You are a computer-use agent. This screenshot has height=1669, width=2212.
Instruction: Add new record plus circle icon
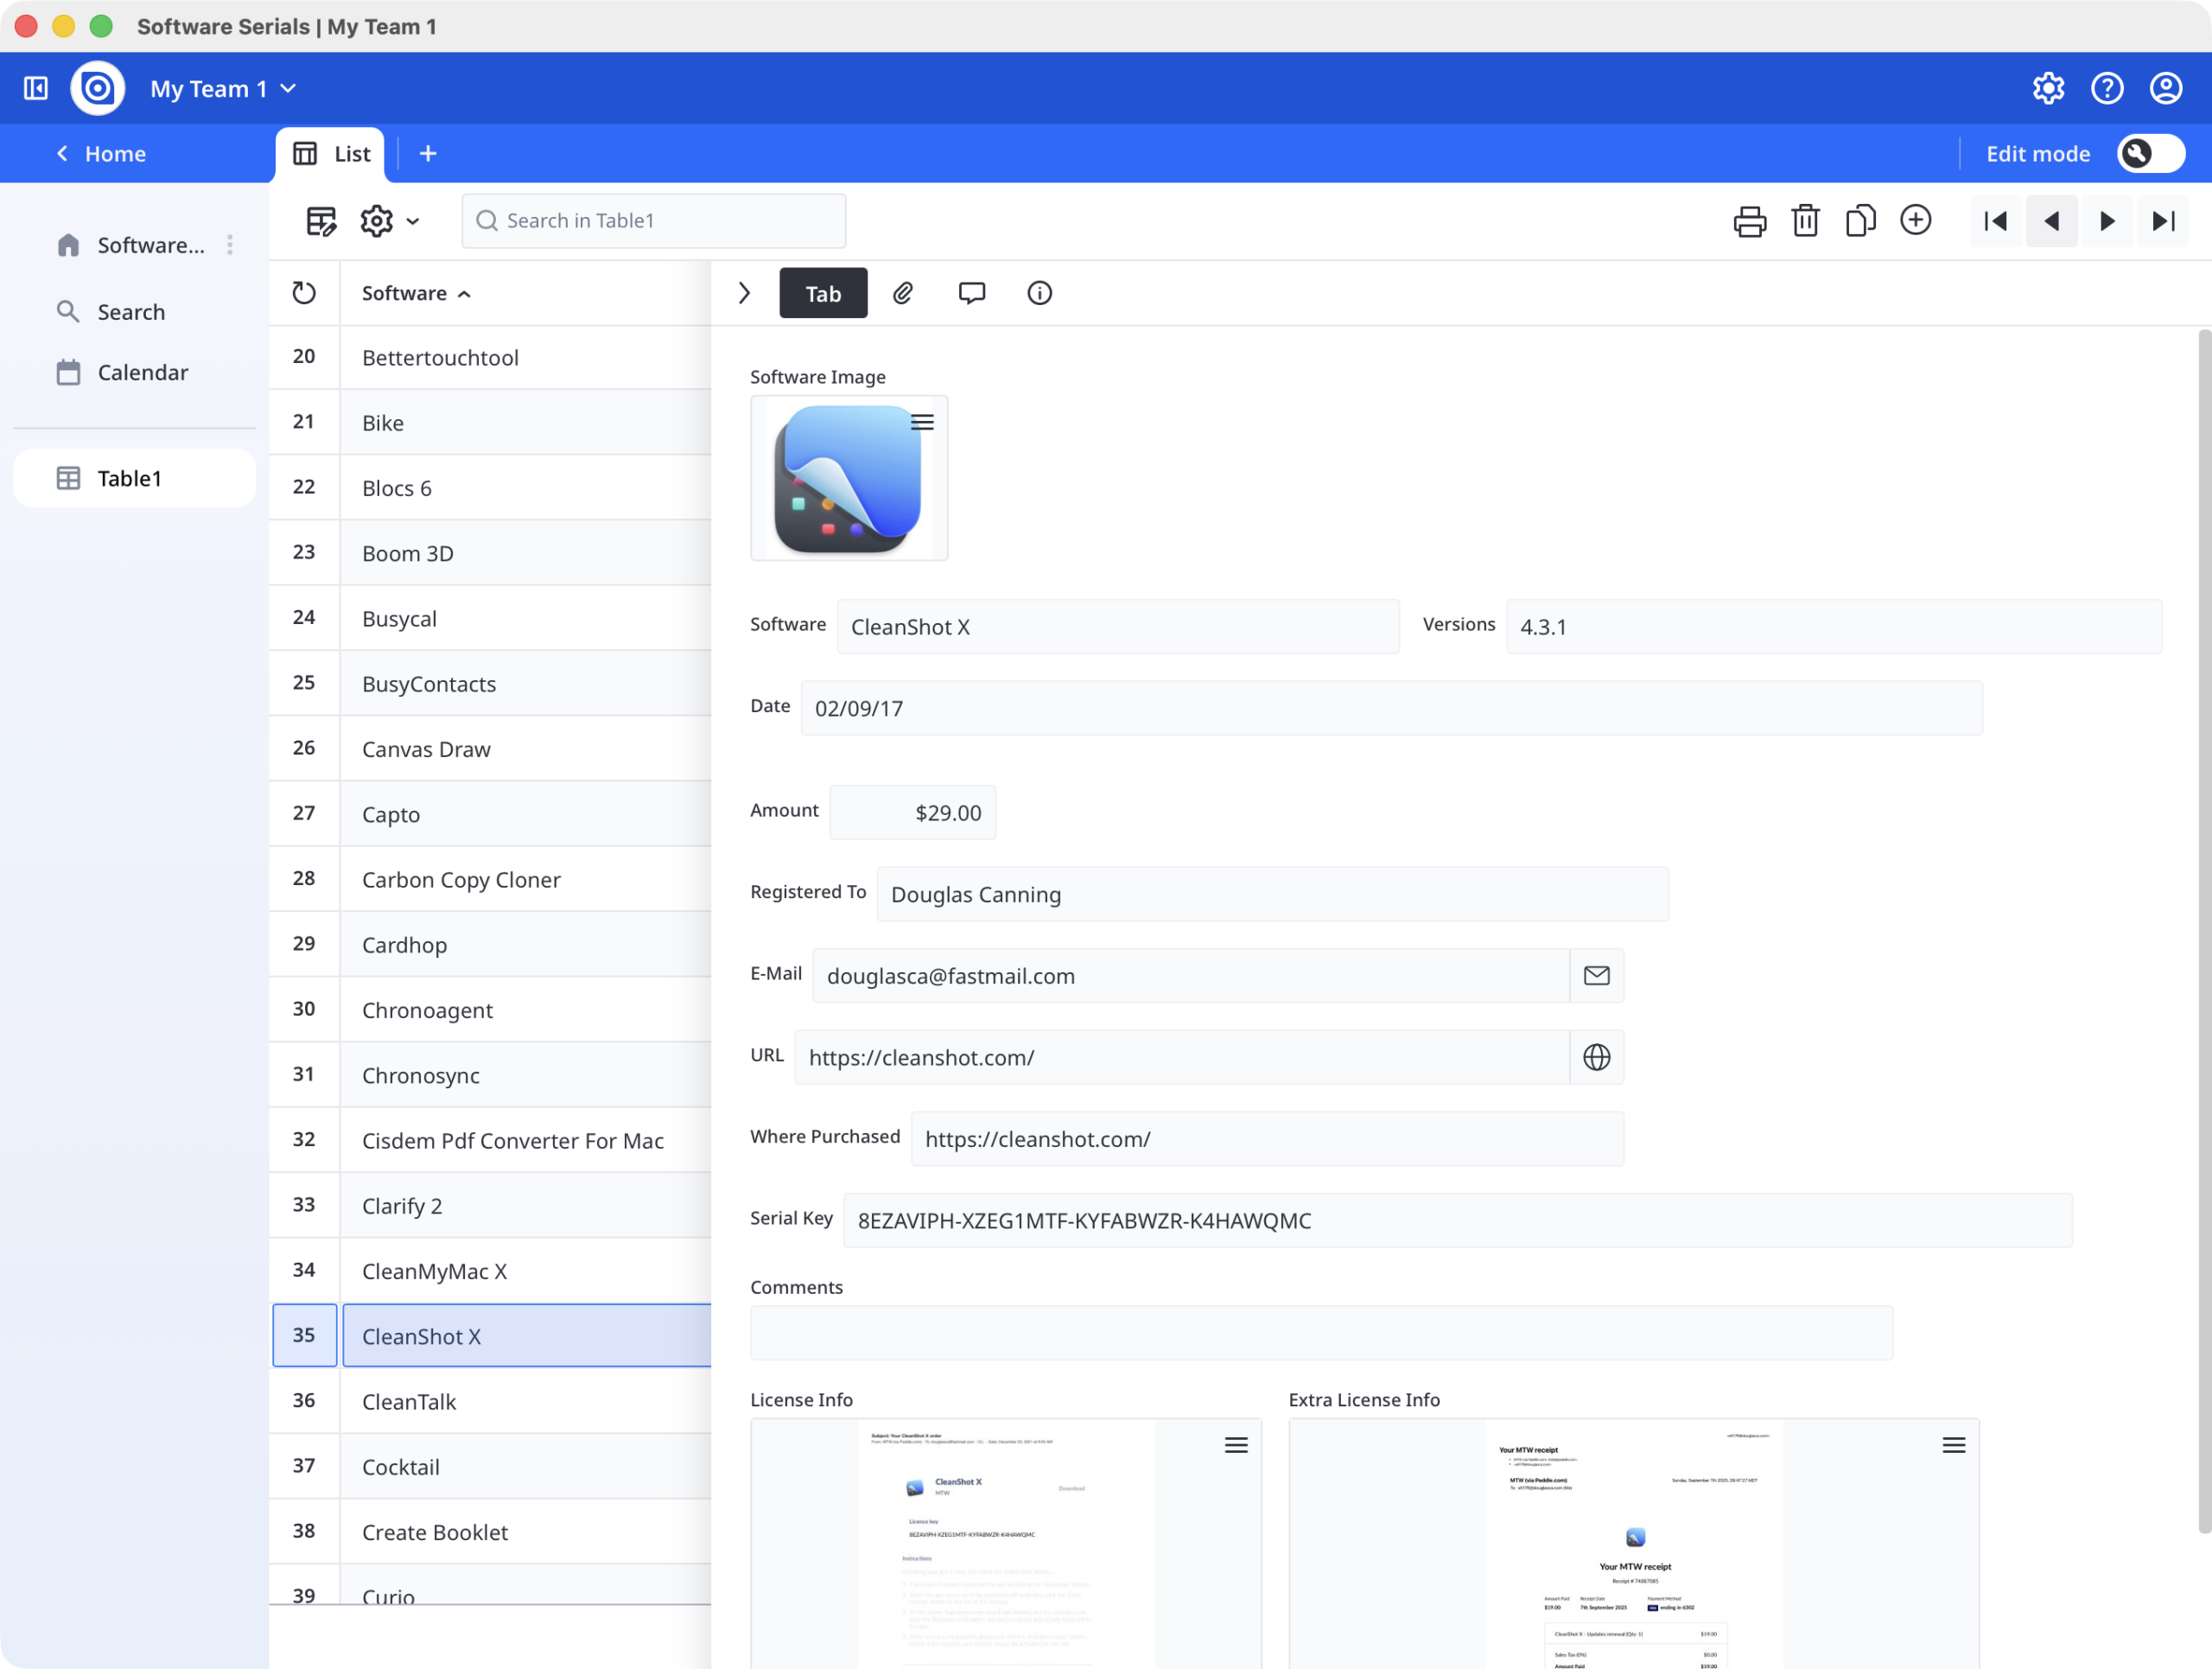tap(1915, 220)
